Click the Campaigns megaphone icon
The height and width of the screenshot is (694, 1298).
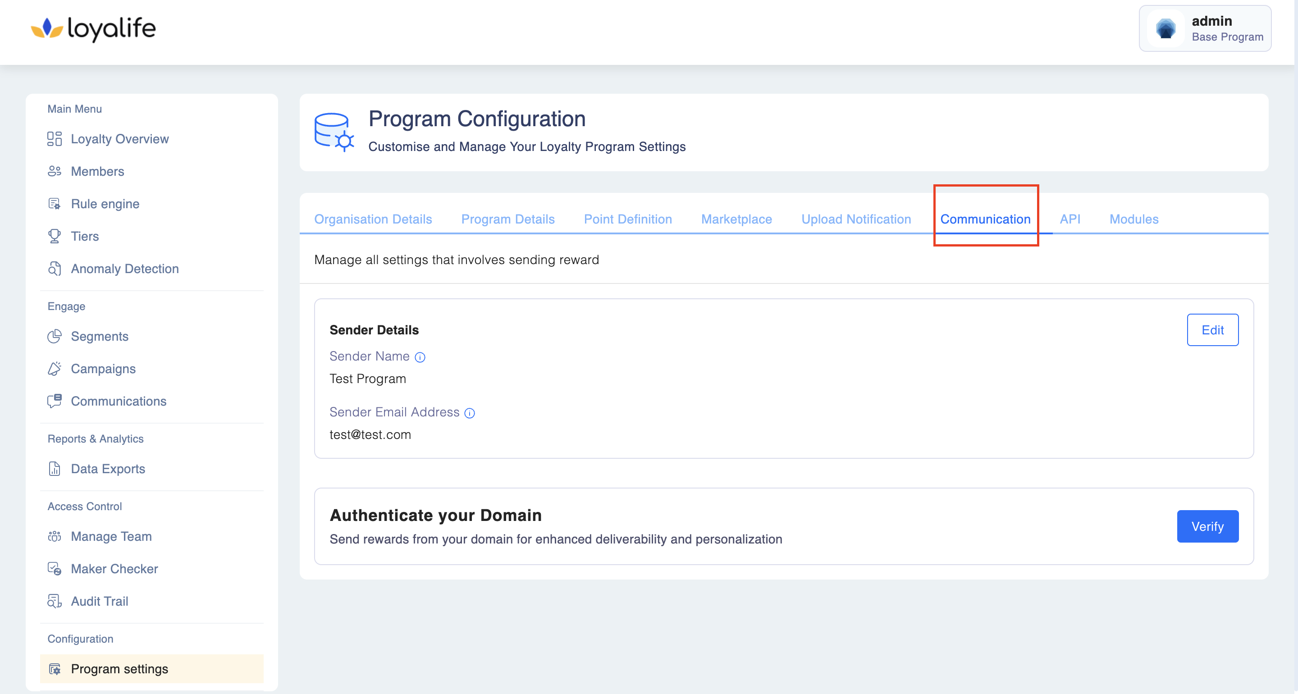tap(55, 369)
